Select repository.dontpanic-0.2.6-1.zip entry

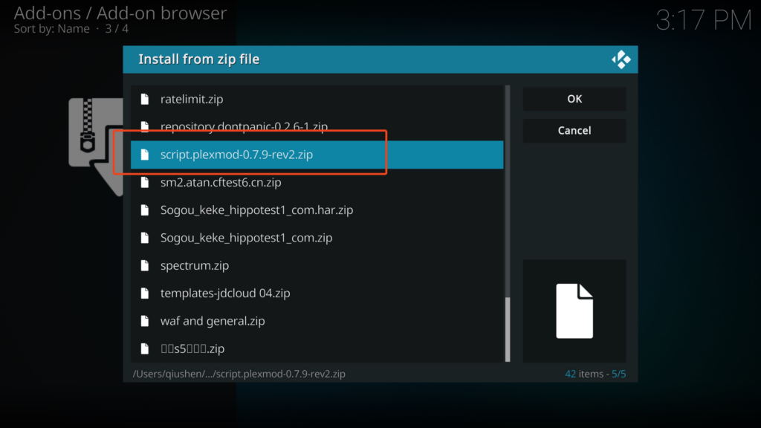244,127
